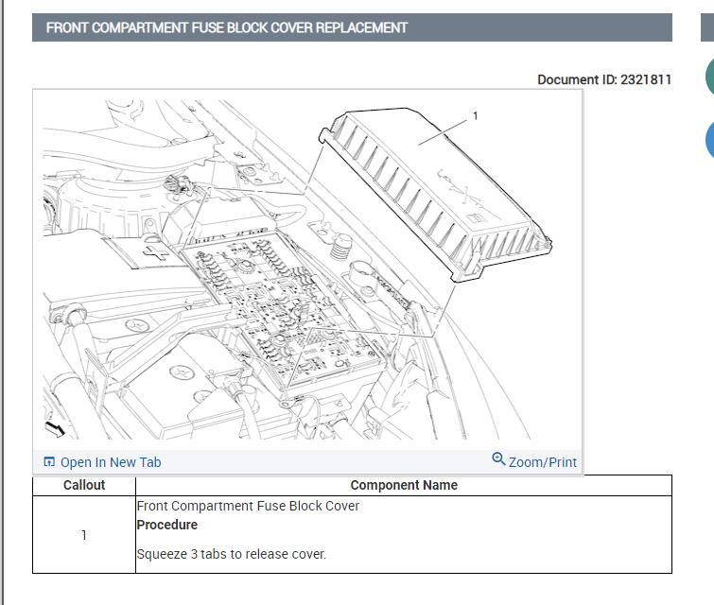Click the gray header bar at far right
This screenshot has height=605, width=714.
[707, 27]
